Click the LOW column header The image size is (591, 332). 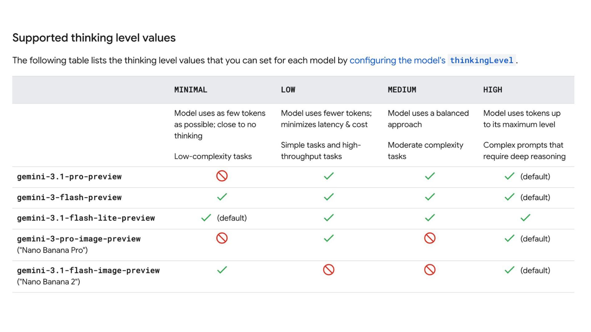click(288, 90)
